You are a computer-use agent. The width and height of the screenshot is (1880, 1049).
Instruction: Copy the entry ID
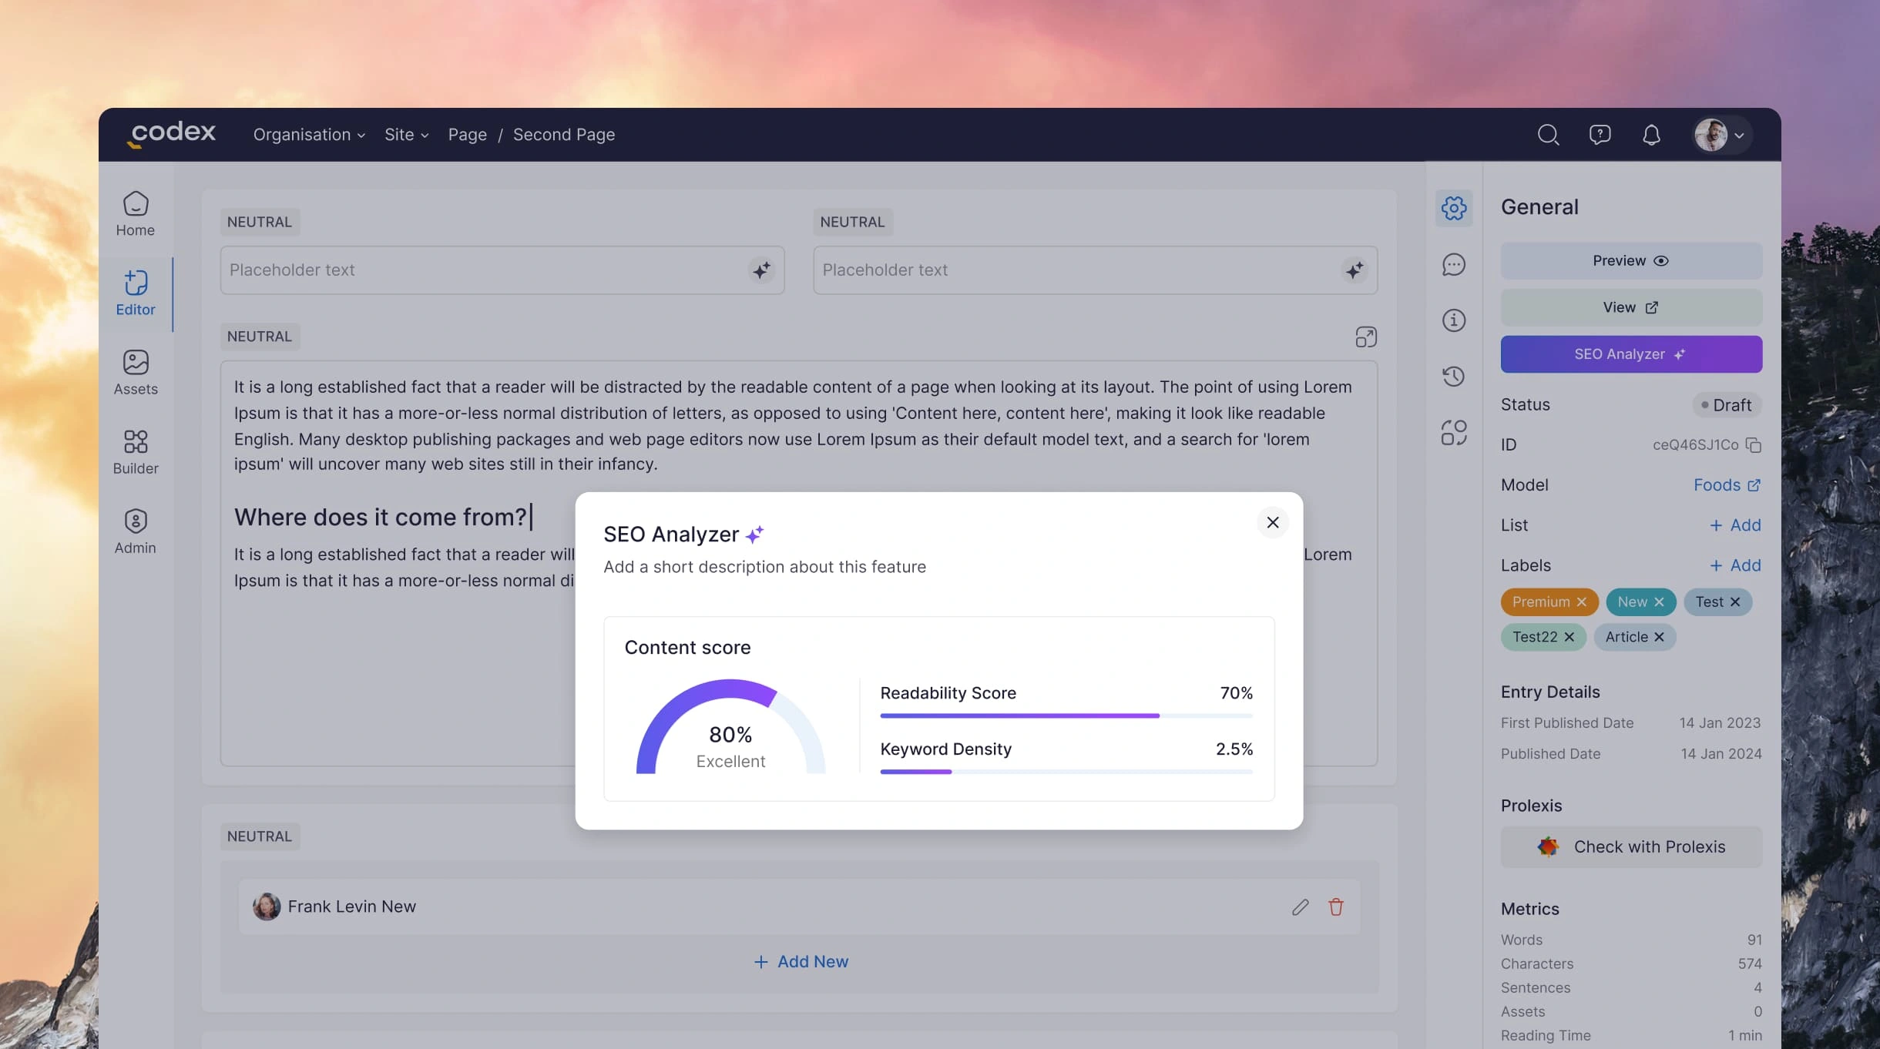[x=1754, y=445]
